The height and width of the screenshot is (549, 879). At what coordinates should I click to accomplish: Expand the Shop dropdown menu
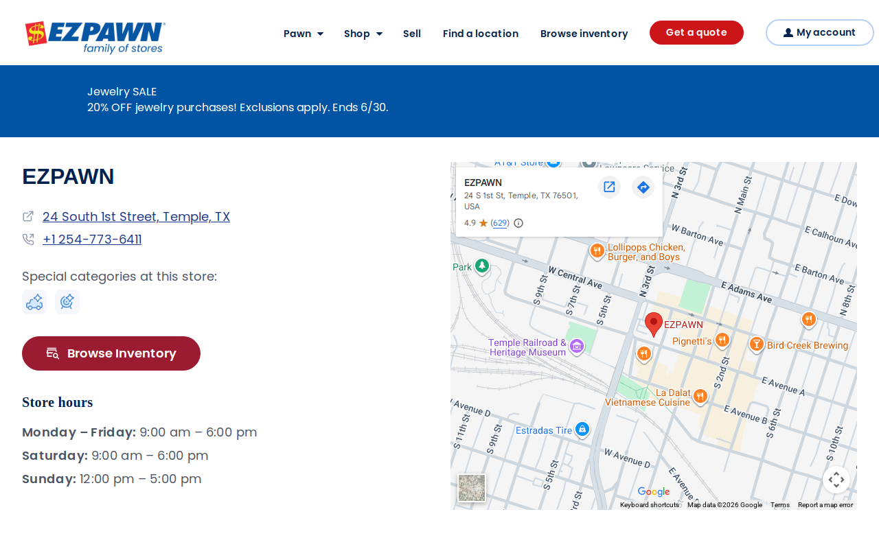363,33
